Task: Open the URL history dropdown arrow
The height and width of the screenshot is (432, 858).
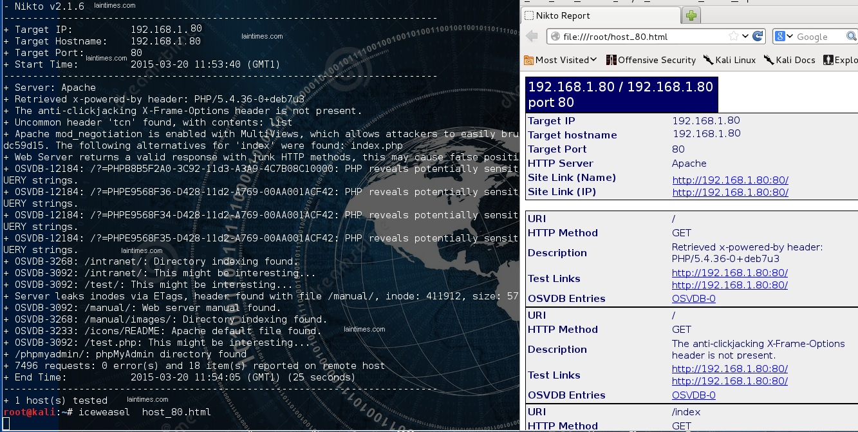Action: 745,37
